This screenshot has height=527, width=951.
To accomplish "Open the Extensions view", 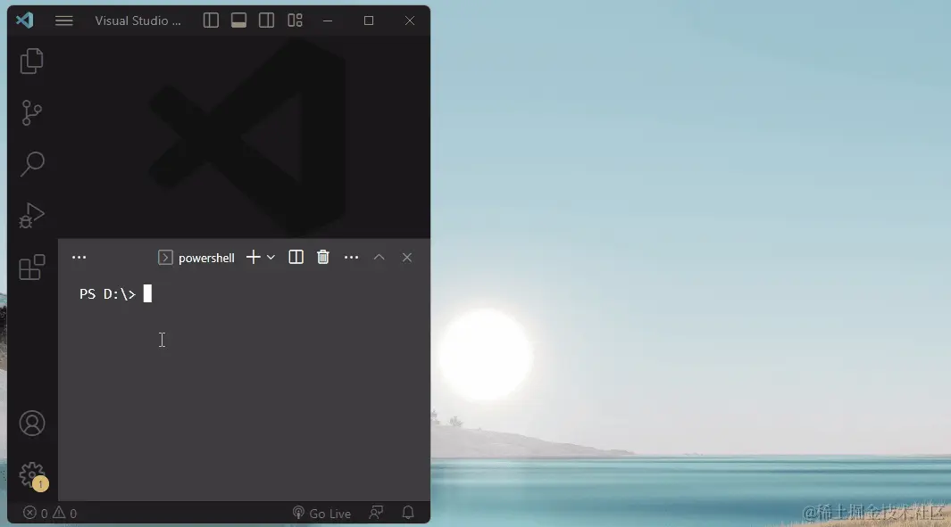I will (x=31, y=268).
